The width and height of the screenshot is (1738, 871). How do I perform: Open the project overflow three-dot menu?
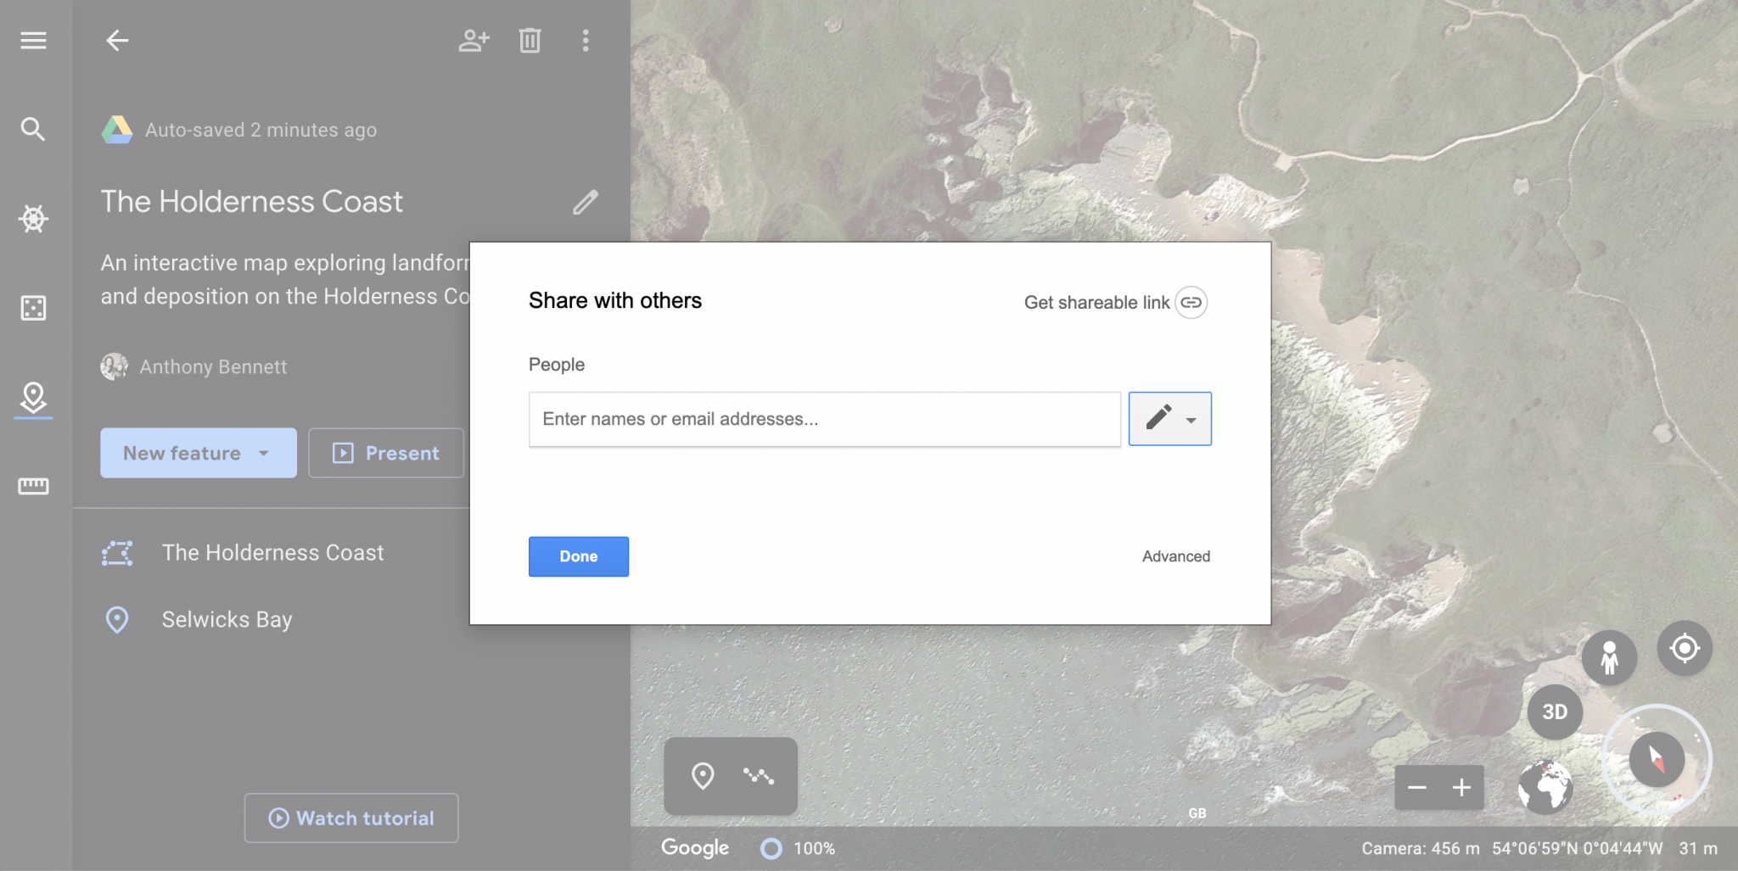(586, 40)
